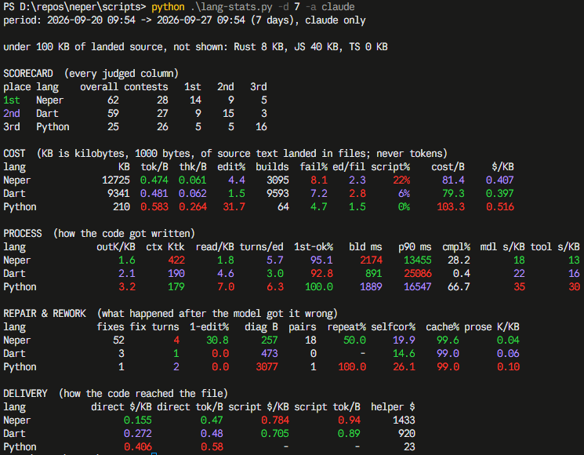Screen dimensions: 584x455
Task: Click Python's cmpl% value '66.7'
Action: 459,287
